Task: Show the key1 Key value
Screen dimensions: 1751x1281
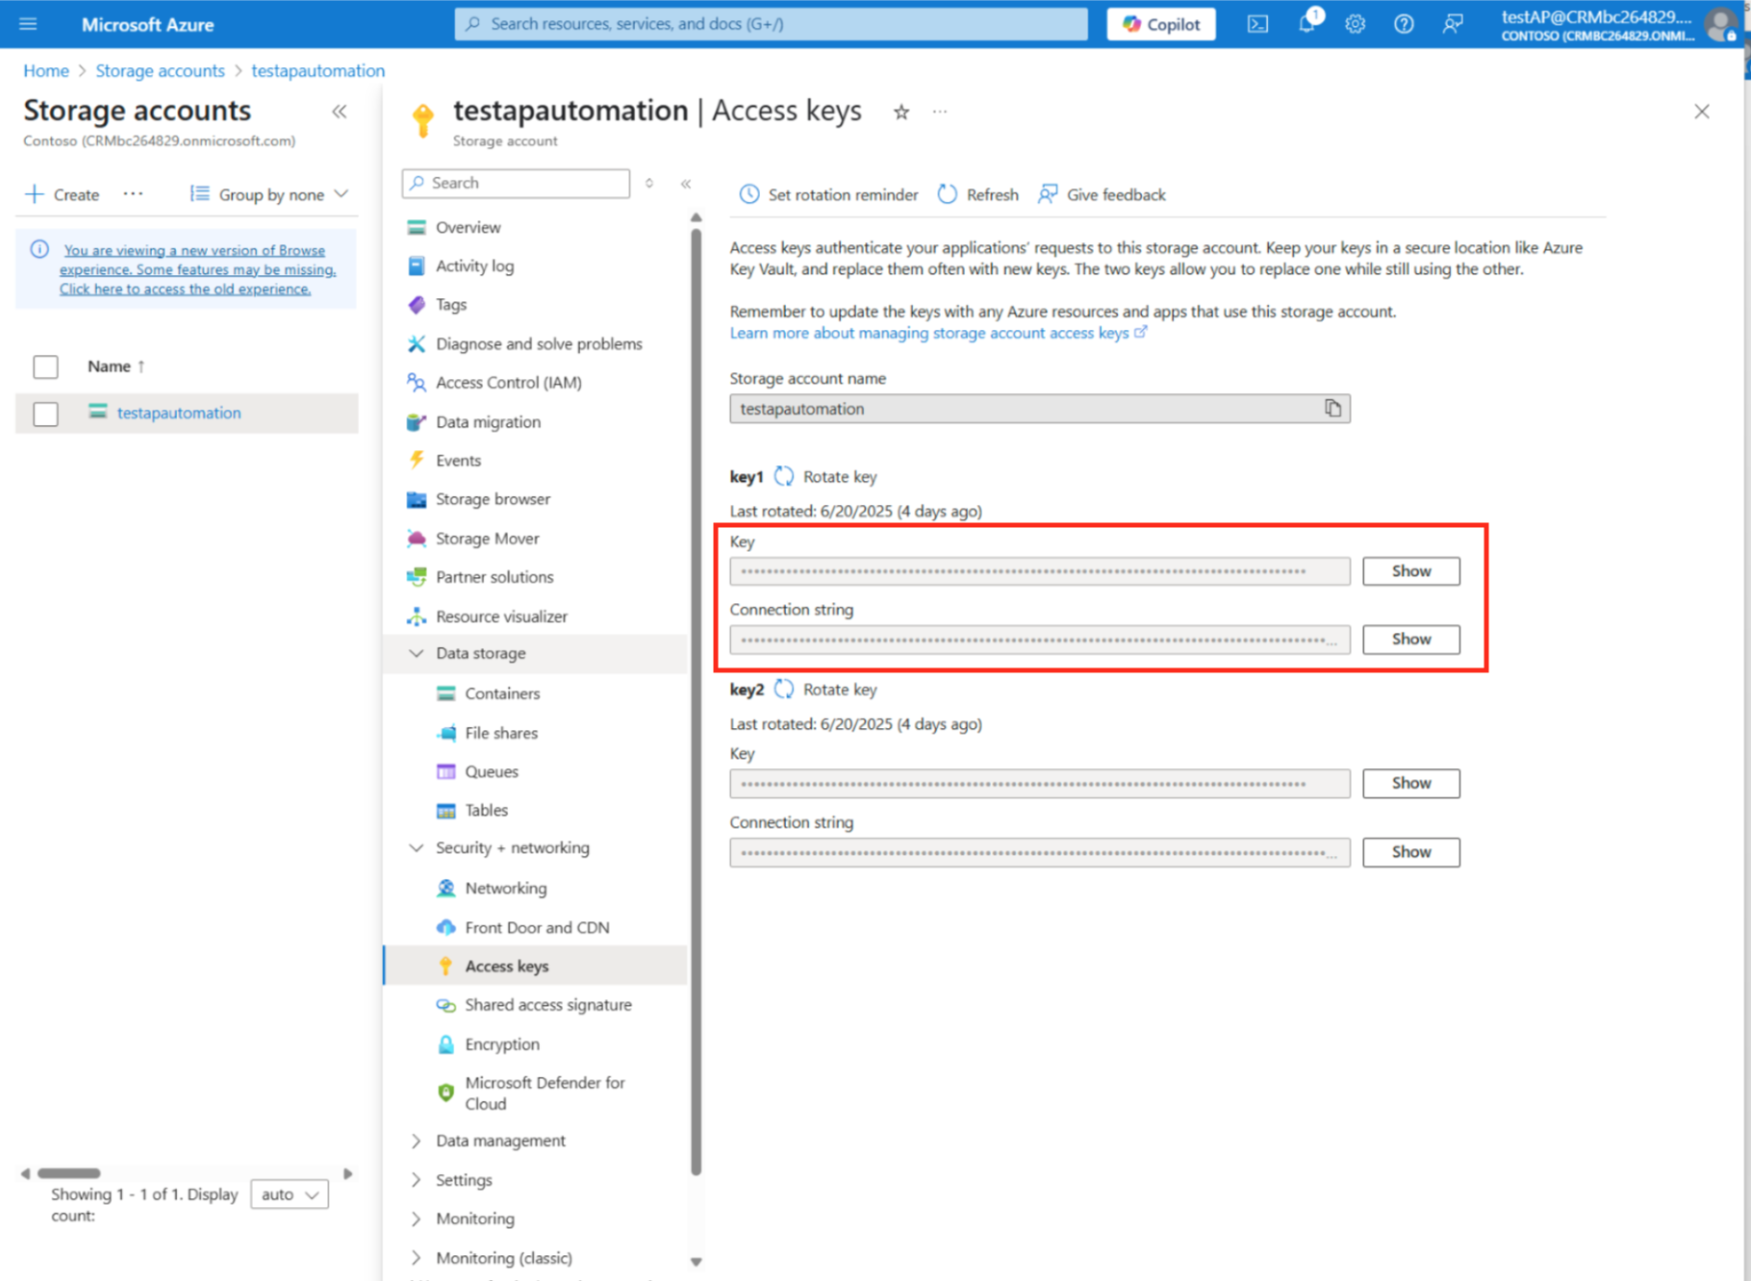Action: [x=1410, y=571]
